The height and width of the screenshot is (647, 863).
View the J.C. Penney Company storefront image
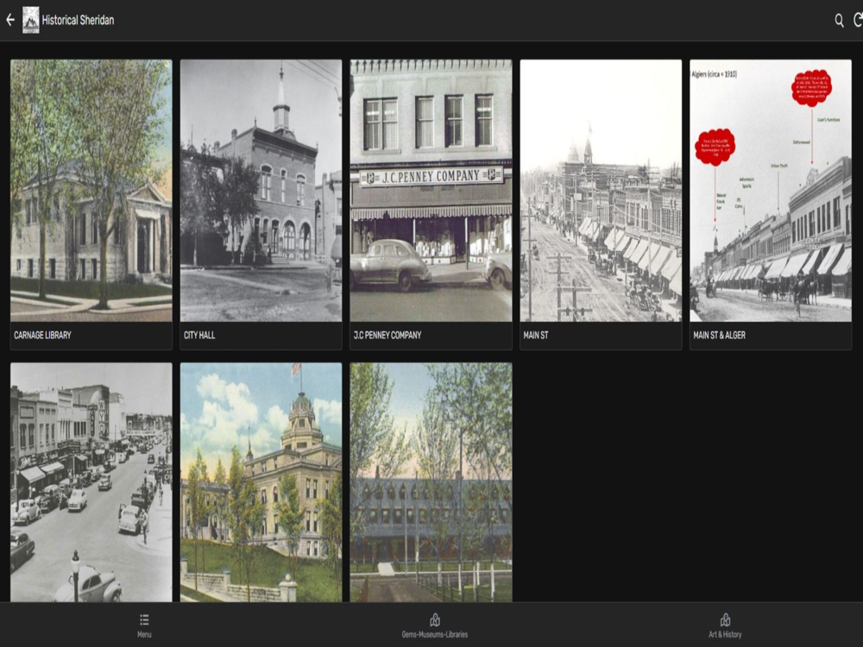point(431,190)
